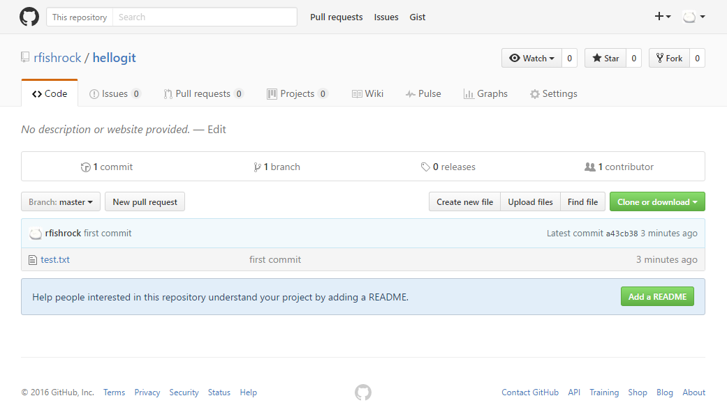Open the test.txt file link
727x412 pixels.
coord(55,260)
